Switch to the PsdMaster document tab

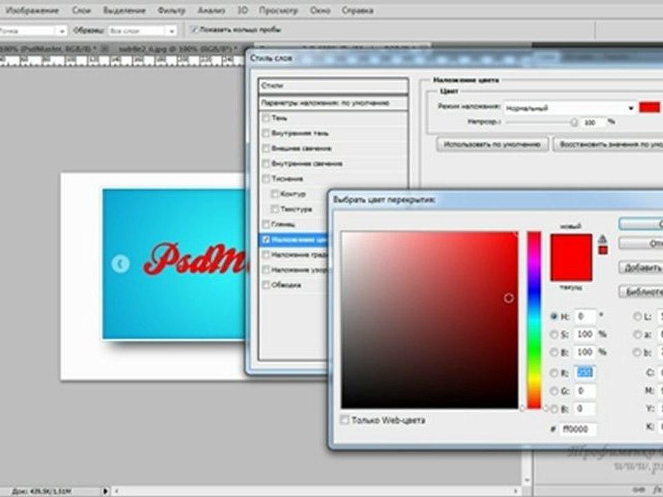click(48, 49)
